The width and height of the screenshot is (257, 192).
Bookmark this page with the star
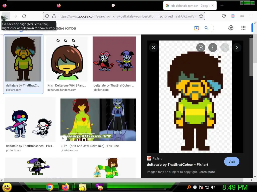(x=201, y=16)
